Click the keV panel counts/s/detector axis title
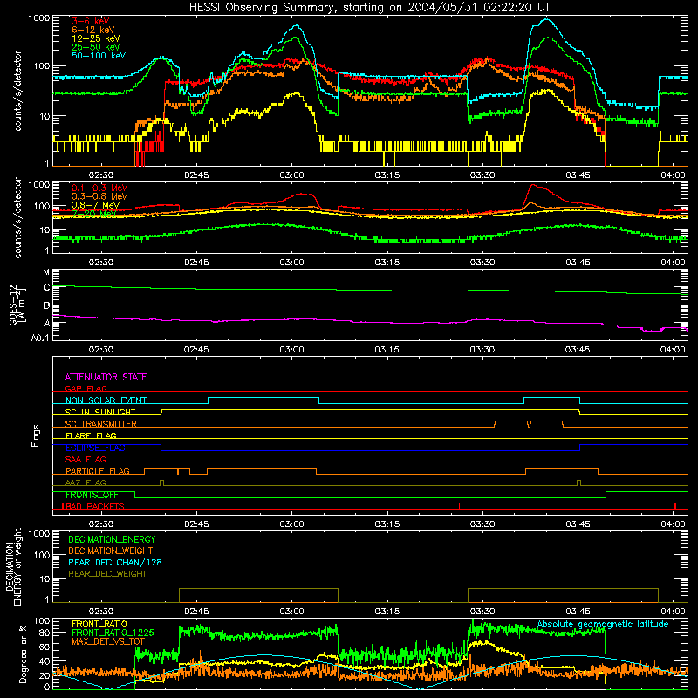Image resolution: width=698 pixels, height=698 pixels. (17, 91)
